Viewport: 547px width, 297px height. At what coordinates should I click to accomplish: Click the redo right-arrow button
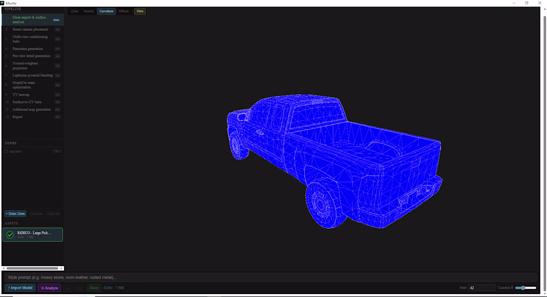coord(80,288)
